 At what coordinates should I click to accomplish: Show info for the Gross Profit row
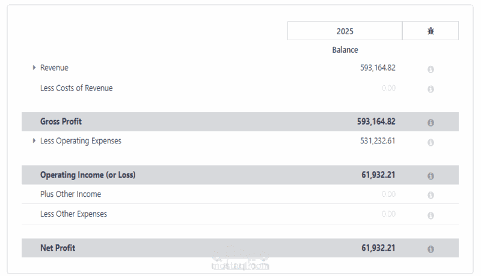coord(430,122)
